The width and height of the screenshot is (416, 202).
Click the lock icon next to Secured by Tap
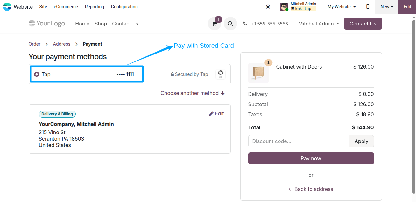(172, 74)
